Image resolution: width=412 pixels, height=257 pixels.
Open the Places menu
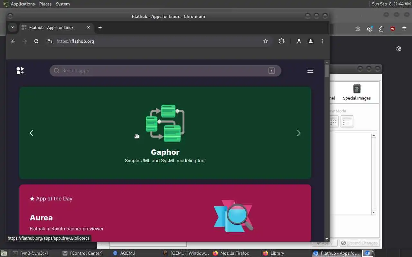45,4
